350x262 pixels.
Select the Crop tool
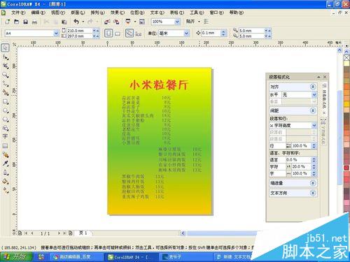[5, 66]
